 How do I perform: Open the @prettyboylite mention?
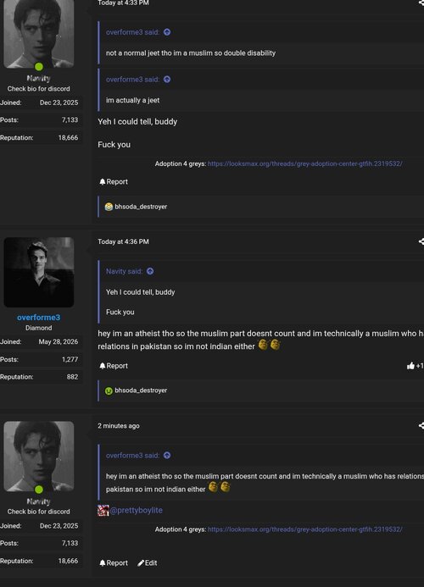[x=136, y=510]
